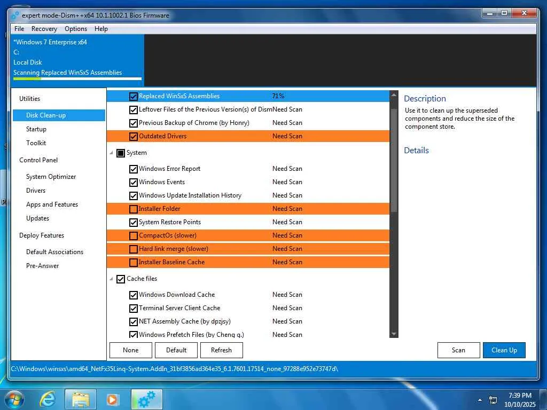The image size is (547, 410).
Task: Uncheck System Restore Points checkbox
Action: [x=133, y=223]
